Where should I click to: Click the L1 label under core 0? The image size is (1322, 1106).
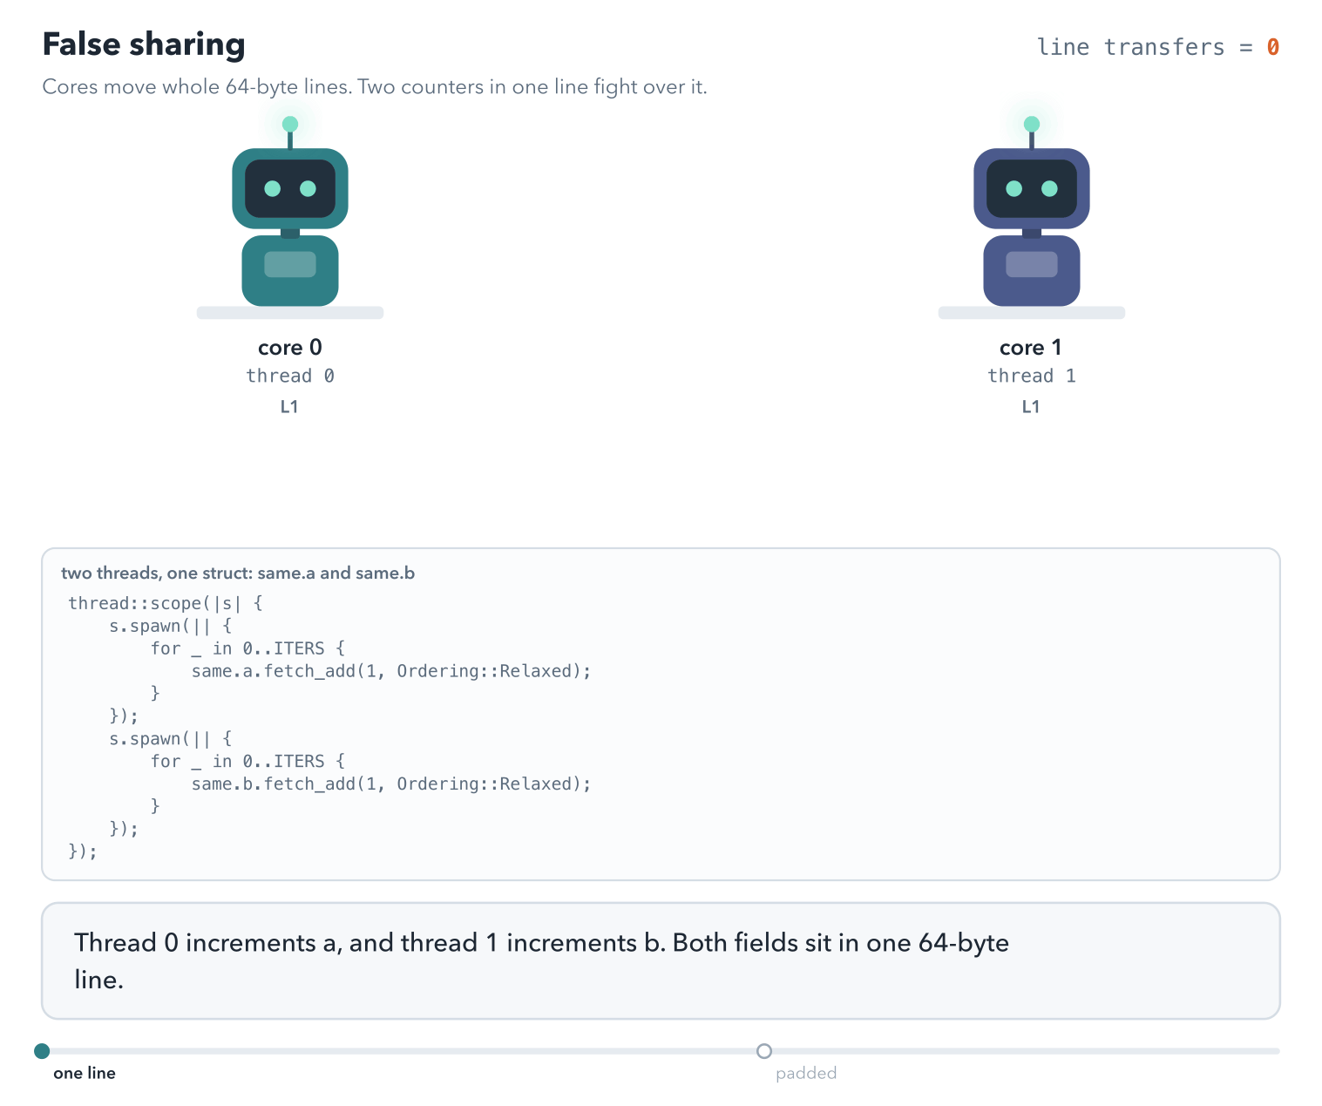pyautogui.click(x=289, y=406)
